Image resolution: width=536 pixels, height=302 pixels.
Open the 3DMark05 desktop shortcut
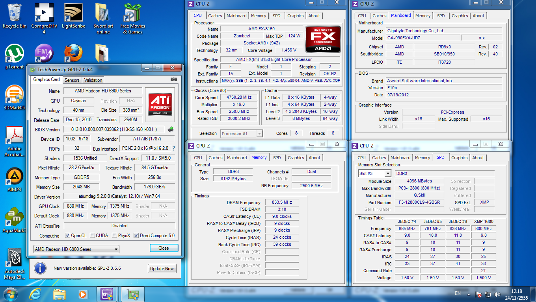pyautogui.click(x=15, y=98)
